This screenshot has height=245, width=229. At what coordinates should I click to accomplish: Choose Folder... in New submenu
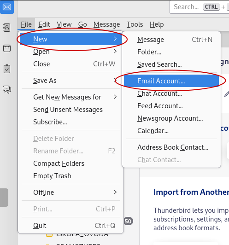(x=171, y=52)
